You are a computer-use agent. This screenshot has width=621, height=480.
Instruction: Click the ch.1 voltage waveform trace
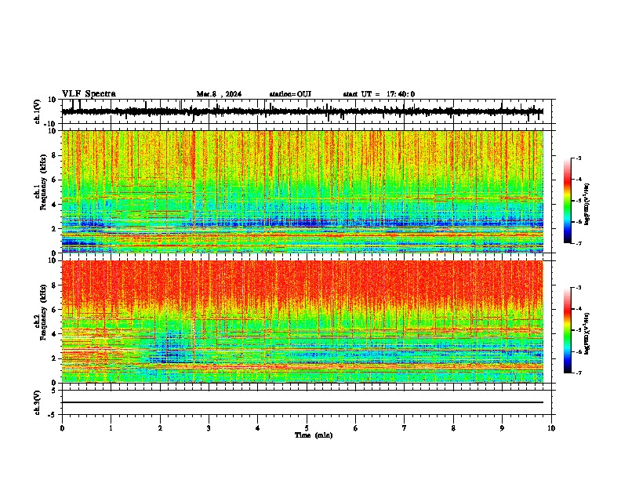(x=302, y=111)
